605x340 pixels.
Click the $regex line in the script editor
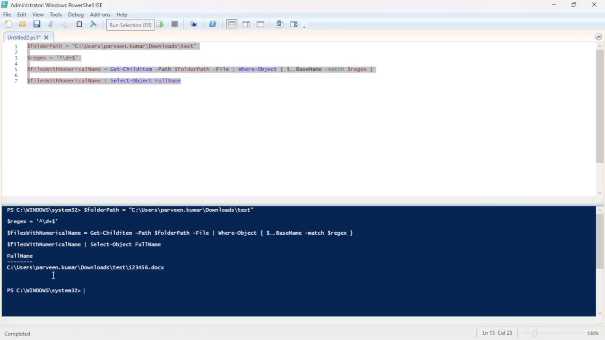52,58
